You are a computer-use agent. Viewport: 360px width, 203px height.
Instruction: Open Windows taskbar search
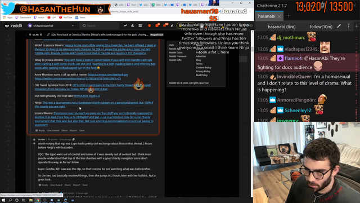coord(10,200)
